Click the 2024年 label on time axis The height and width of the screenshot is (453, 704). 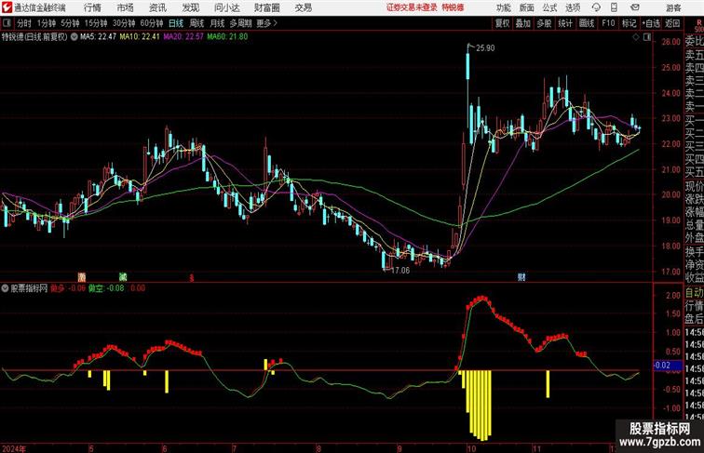(14, 448)
